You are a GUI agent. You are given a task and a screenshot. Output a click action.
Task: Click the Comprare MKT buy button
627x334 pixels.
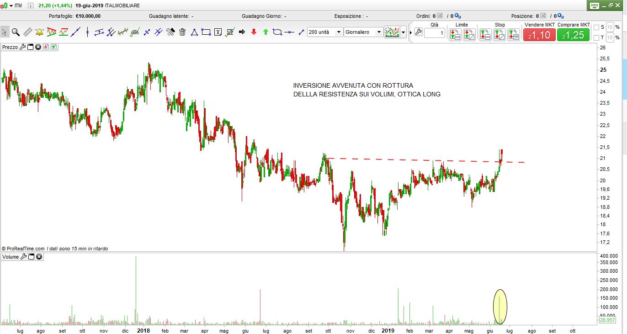(573, 35)
